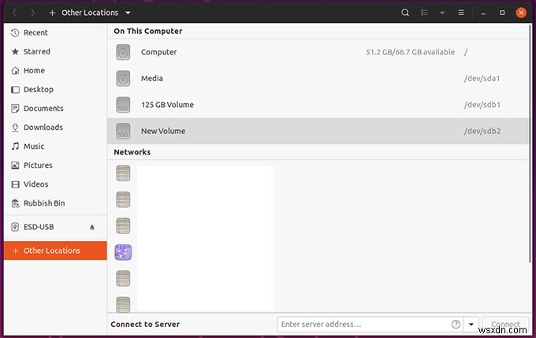Viewport: 536px width, 338px height.
Task: Open Recent in sidebar
Action: (x=55, y=32)
